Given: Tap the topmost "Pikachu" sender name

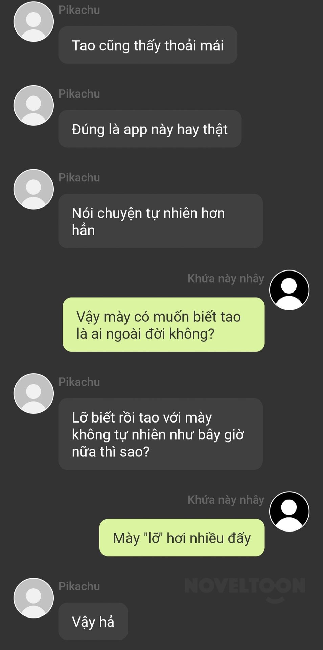Looking at the screenshot, I should click(x=79, y=10).
